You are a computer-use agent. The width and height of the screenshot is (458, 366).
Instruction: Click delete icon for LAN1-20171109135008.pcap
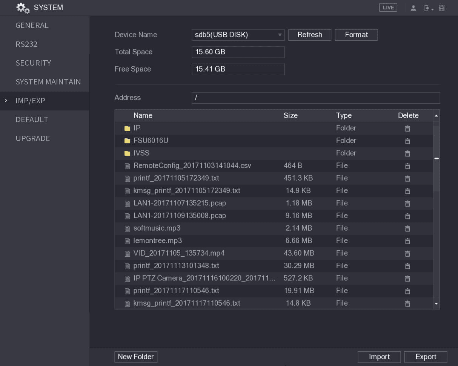[x=407, y=216]
